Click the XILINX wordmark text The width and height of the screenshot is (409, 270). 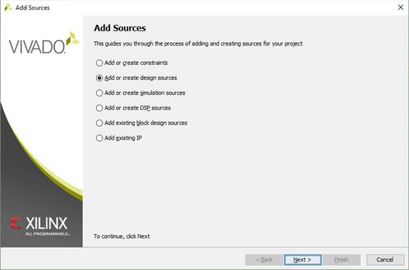tap(46, 224)
